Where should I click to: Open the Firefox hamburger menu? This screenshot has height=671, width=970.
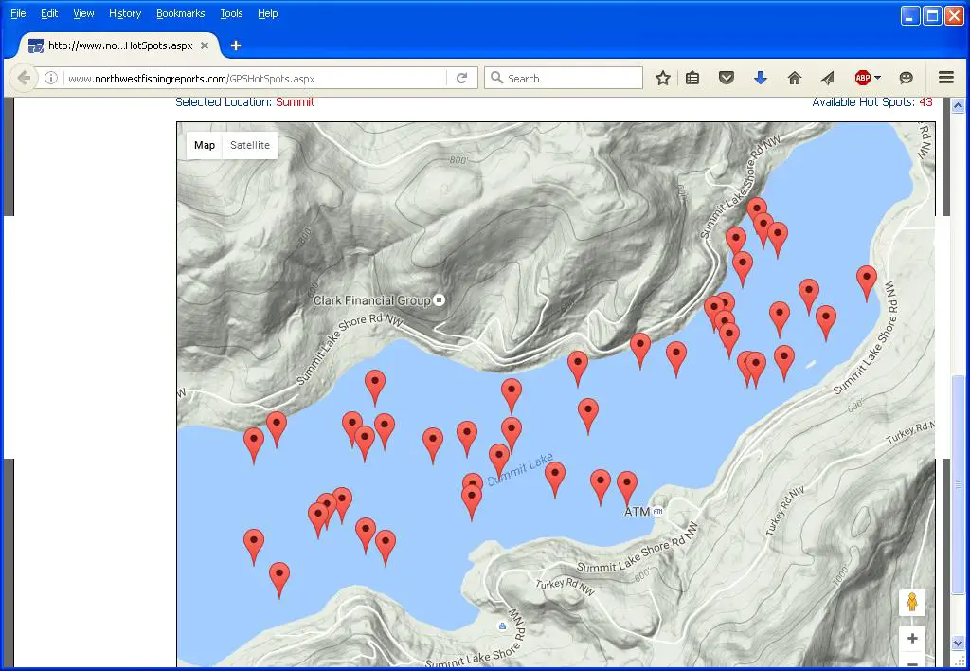[945, 79]
